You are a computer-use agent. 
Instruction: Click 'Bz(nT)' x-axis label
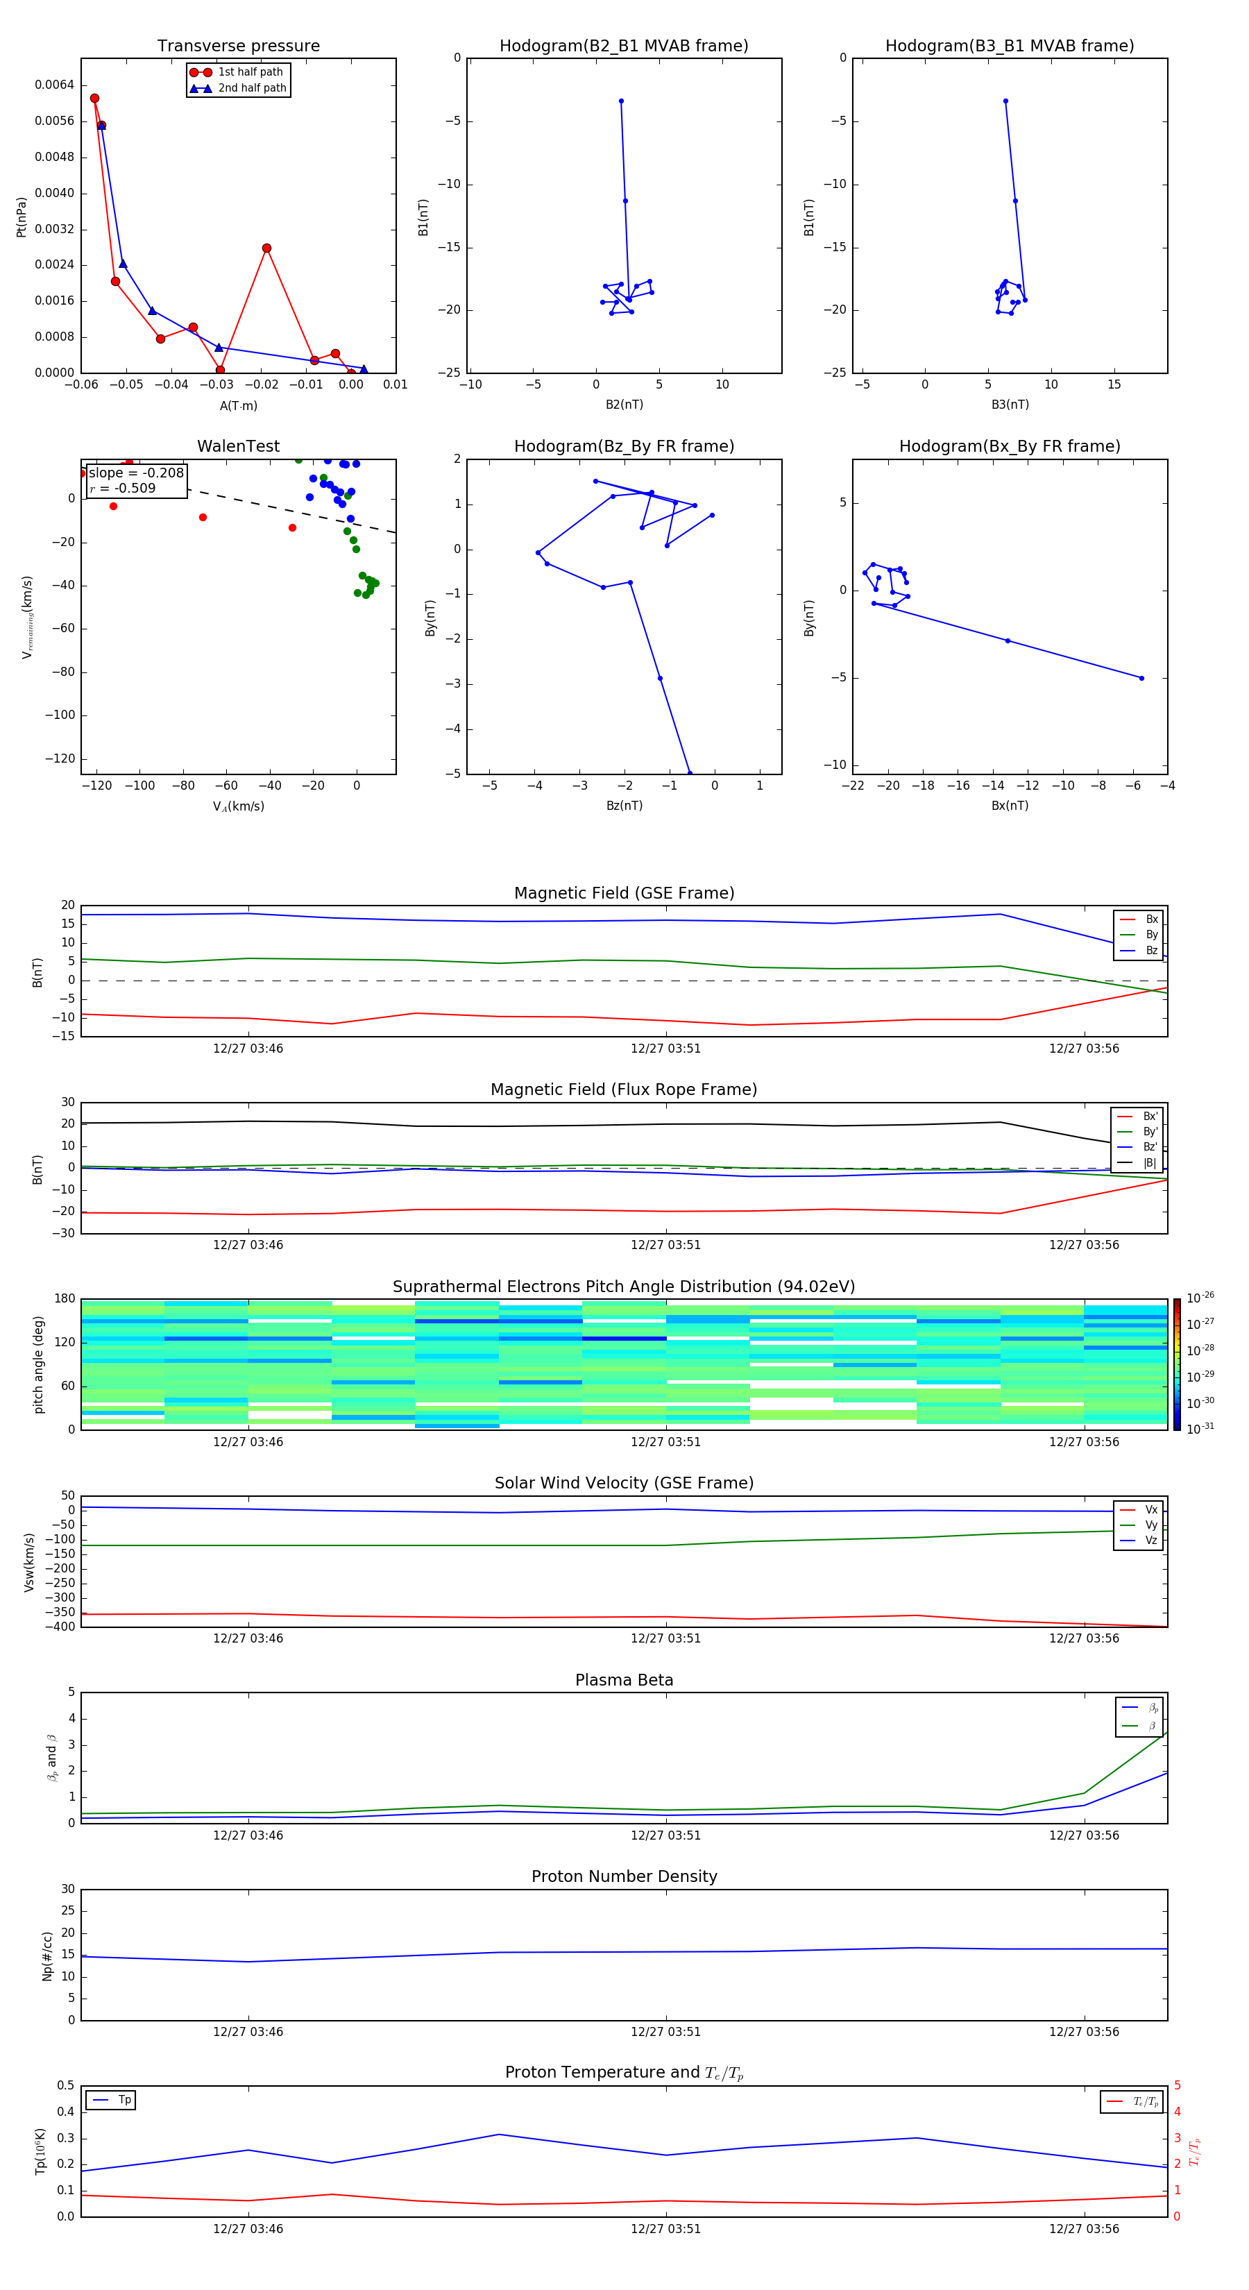624,806
